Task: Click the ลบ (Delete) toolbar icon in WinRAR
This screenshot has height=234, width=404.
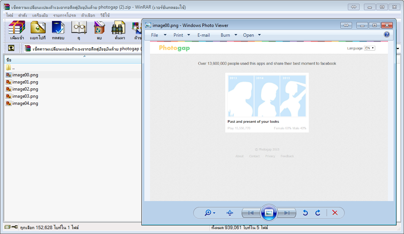Action: point(99,30)
